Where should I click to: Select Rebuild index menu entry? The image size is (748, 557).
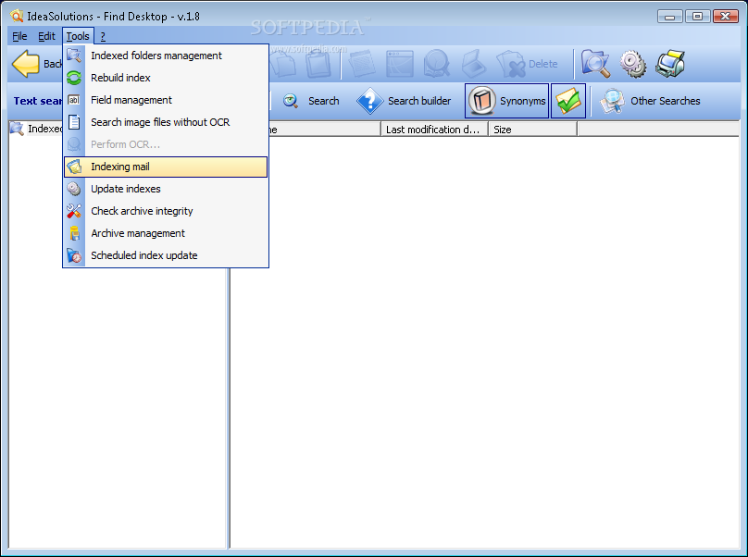pyautogui.click(x=166, y=78)
